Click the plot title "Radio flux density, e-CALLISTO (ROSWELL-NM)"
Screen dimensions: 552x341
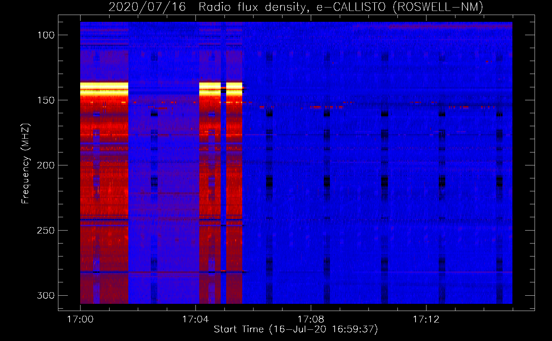tap(341, 7)
